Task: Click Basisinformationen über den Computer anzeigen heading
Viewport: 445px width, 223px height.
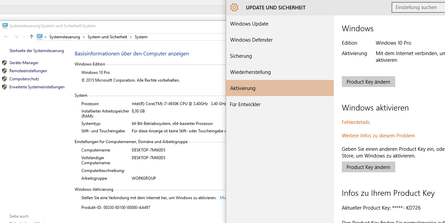Action: pos(132,54)
